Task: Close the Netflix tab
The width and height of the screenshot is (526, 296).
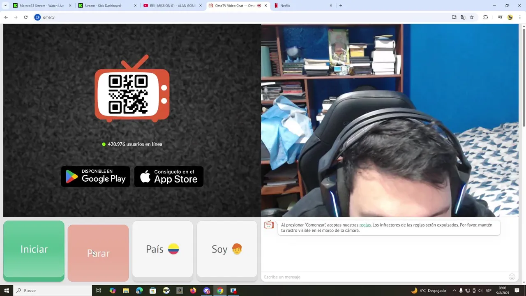Action: click(x=331, y=6)
